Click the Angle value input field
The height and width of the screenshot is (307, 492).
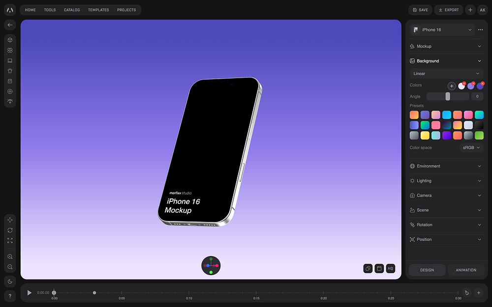click(477, 96)
